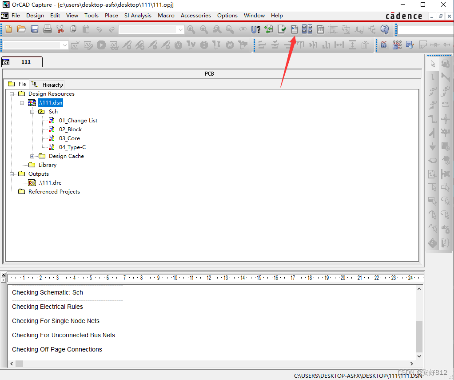
Task: Switch to the Hierarchy tab
Action: coord(47,85)
